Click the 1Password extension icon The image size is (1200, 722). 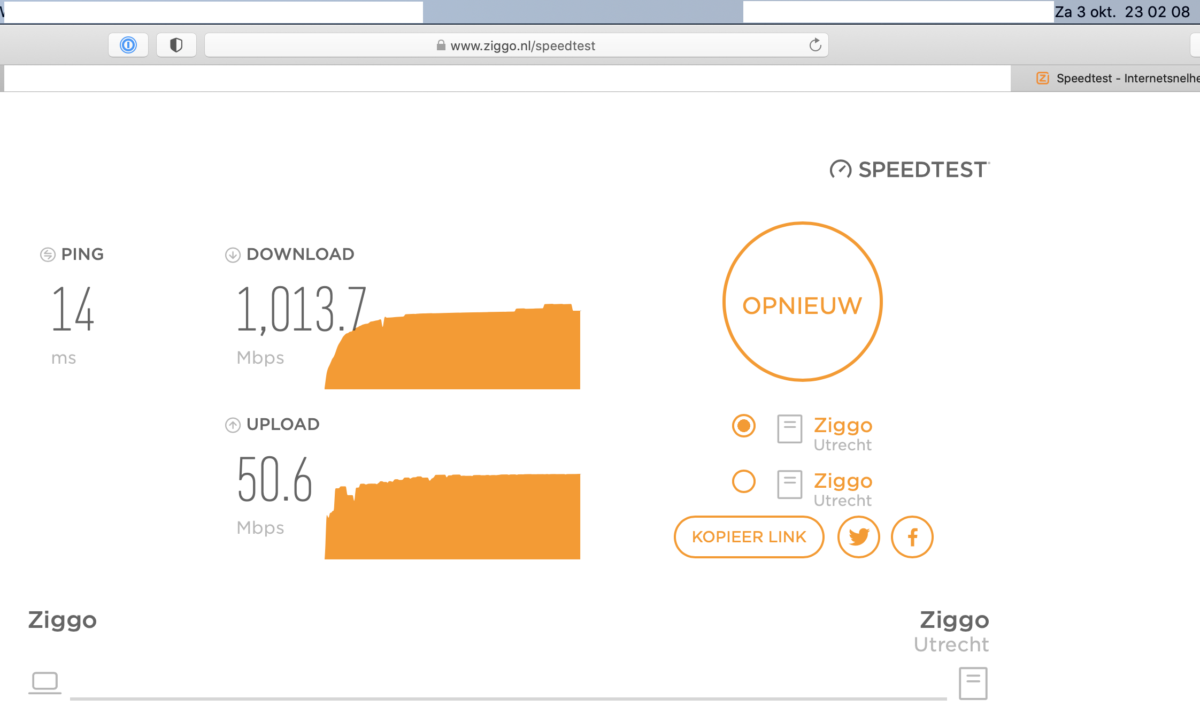(x=128, y=45)
